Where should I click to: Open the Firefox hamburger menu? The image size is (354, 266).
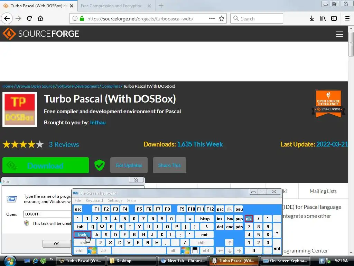click(x=347, y=19)
